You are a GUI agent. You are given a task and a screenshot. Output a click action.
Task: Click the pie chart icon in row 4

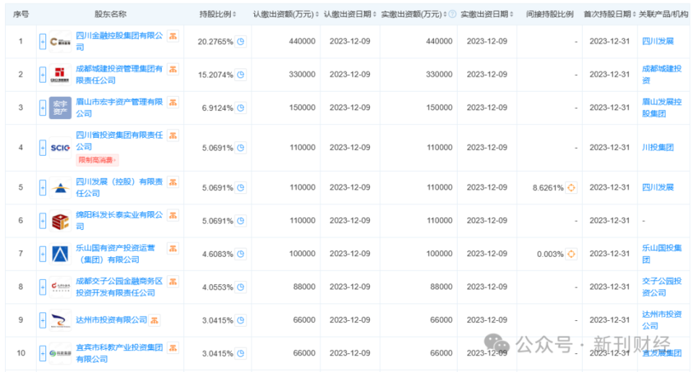[x=240, y=148]
